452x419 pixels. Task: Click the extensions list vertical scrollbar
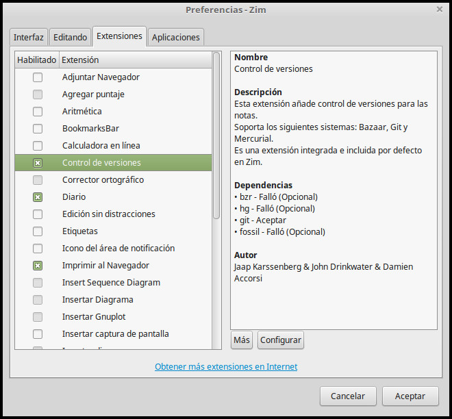216,136
